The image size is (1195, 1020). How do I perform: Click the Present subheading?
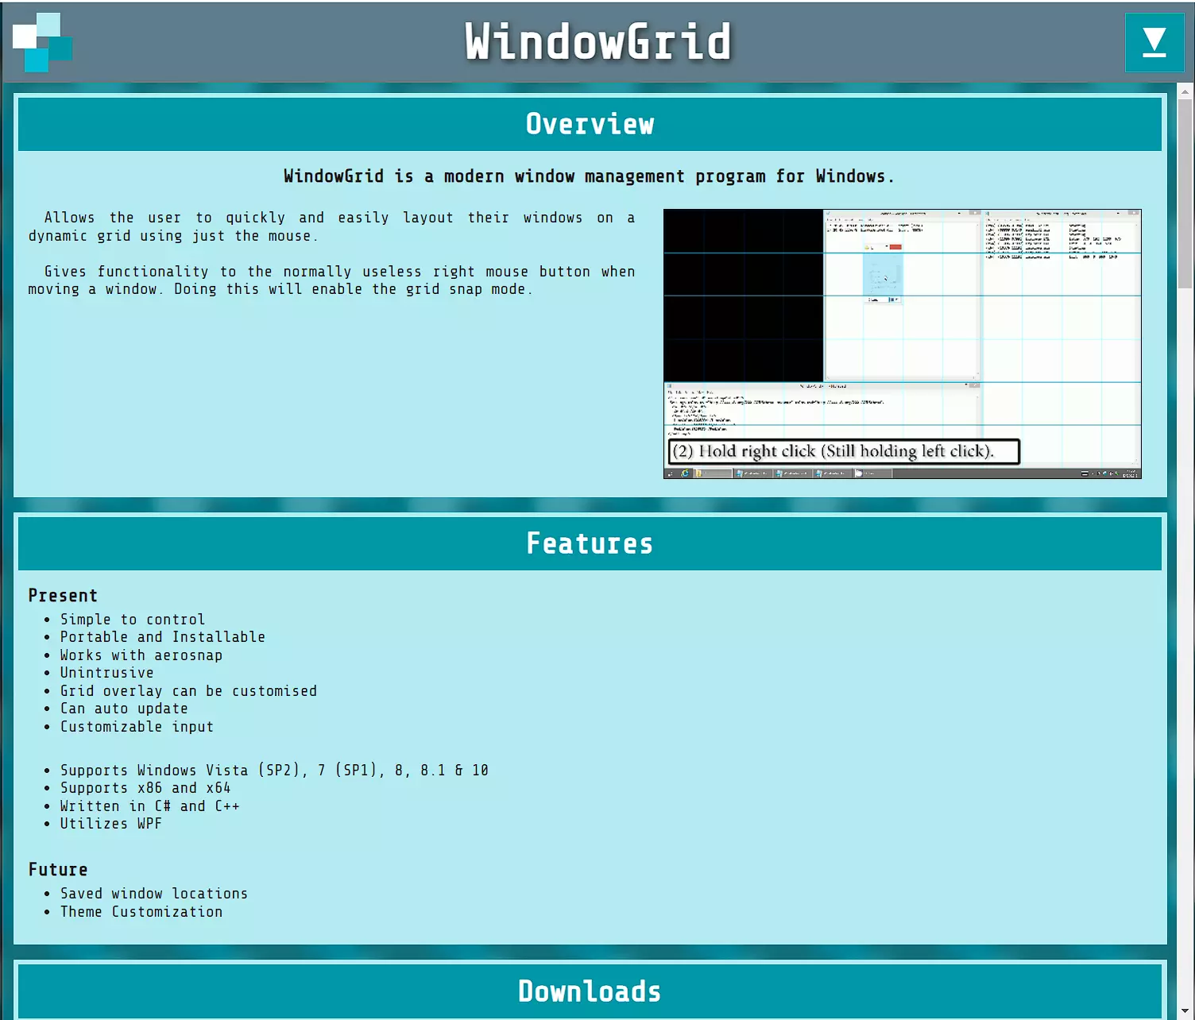[63, 596]
